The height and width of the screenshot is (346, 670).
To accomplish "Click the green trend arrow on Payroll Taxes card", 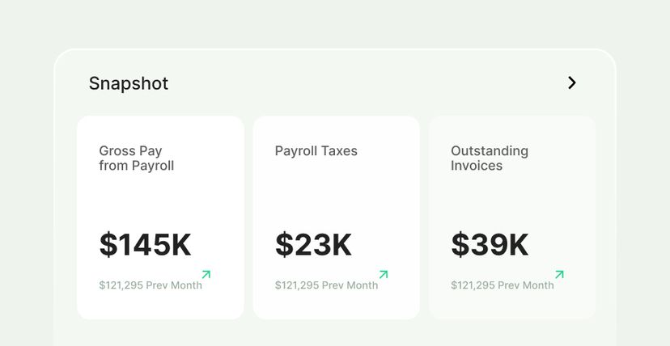I will point(383,275).
